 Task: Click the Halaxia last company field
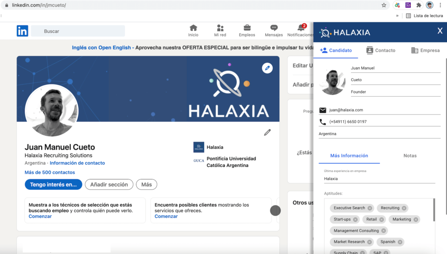point(379,179)
